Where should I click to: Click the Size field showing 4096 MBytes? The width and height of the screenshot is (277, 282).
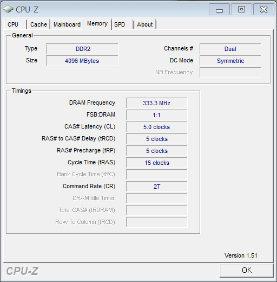click(82, 61)
